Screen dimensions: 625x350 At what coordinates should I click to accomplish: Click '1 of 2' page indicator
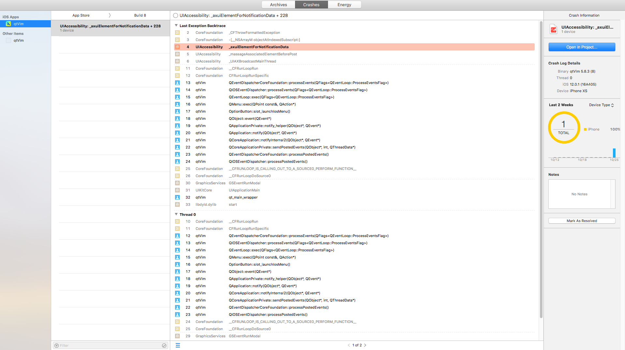pyautogui.click(x=357, y=345)
